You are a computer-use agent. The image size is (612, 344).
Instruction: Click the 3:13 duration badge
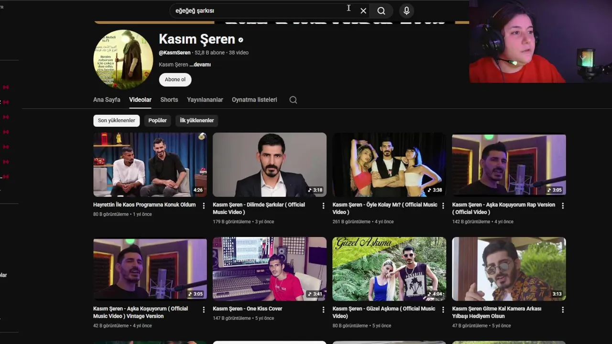(x=557, y=294)
